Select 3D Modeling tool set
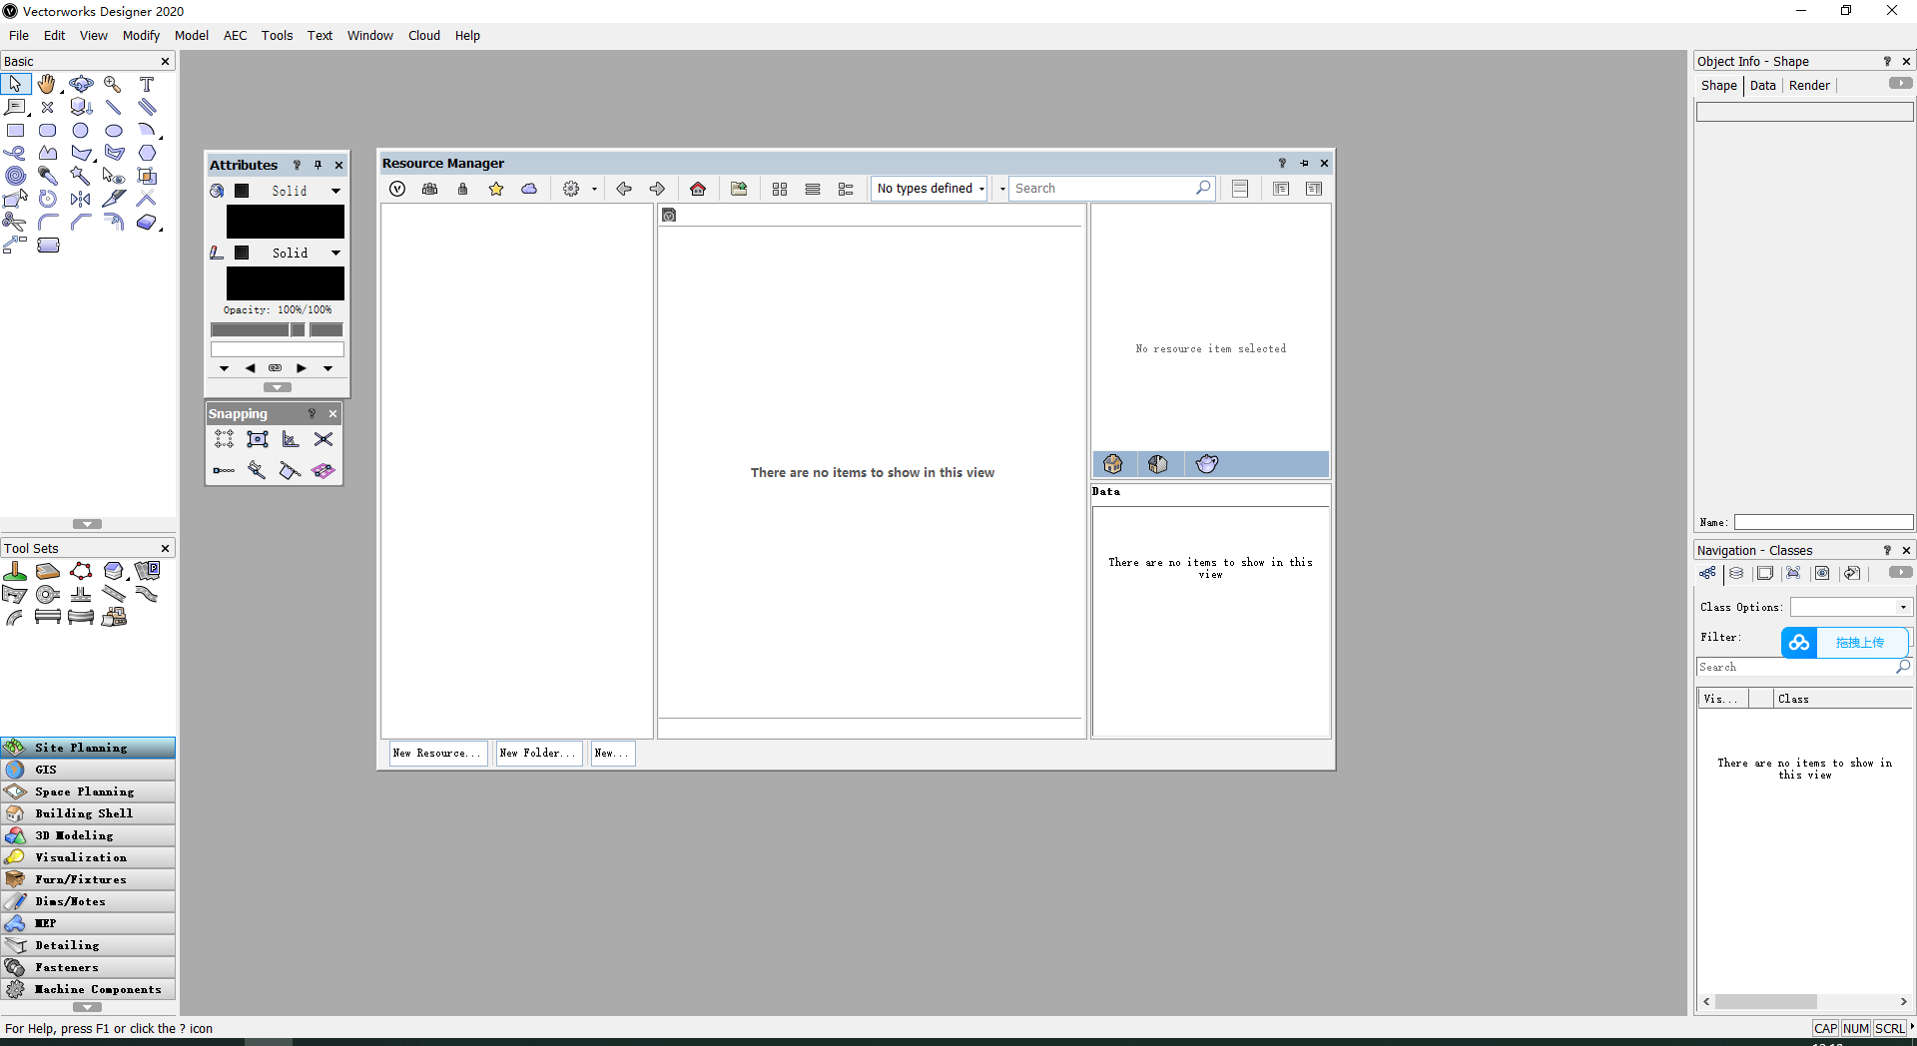 pyautogui.click(x=88, y=835)
